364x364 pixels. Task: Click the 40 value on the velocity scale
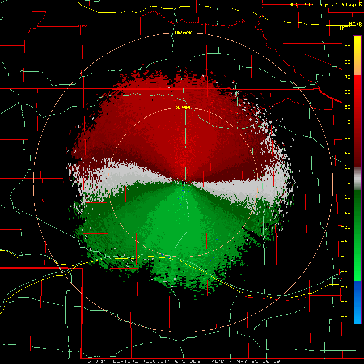347,122
